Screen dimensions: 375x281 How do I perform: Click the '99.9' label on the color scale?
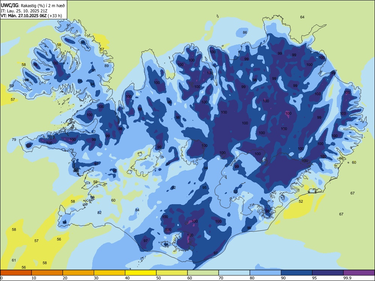click(x=347, y=278)
